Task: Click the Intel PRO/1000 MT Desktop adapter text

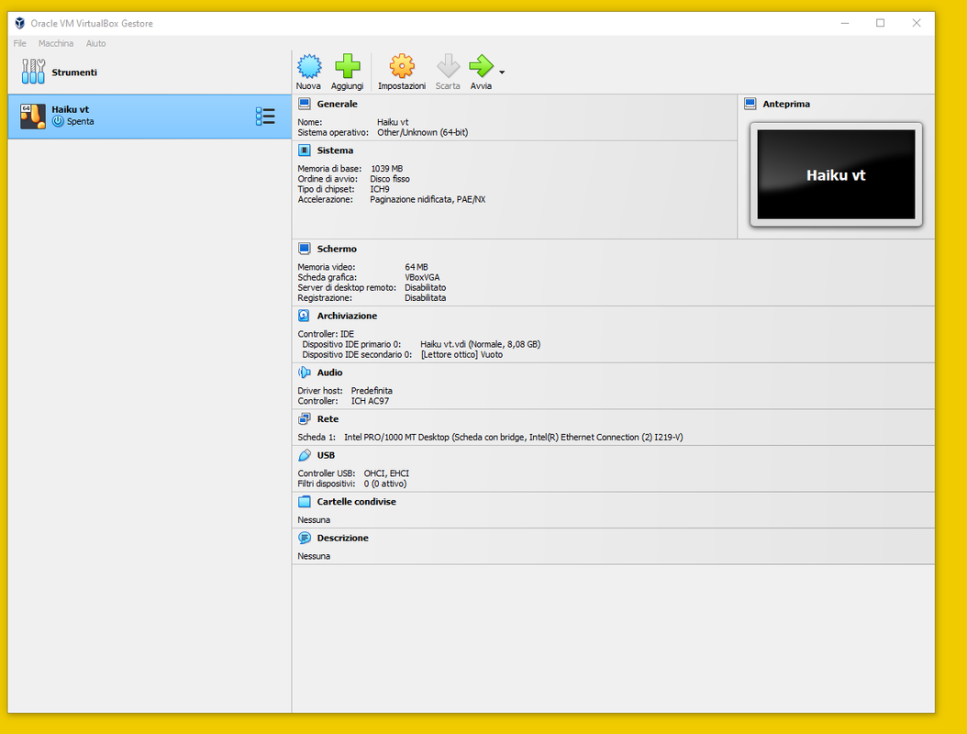Action: [x=513, y=438]
